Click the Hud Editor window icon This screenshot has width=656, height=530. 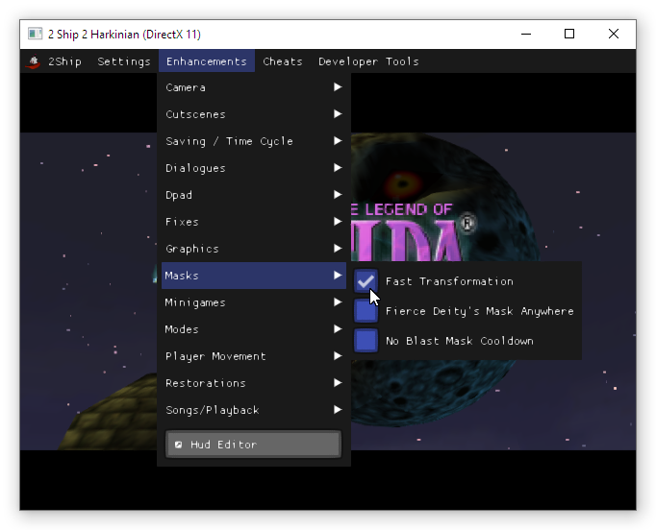179,445
